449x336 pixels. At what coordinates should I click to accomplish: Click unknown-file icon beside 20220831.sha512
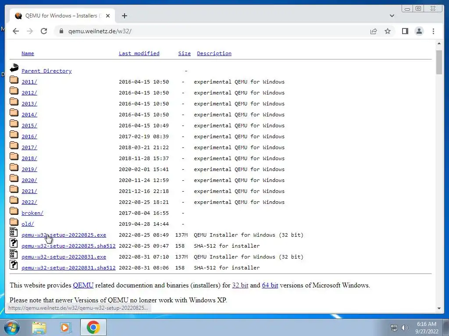[x=14, y=265]
